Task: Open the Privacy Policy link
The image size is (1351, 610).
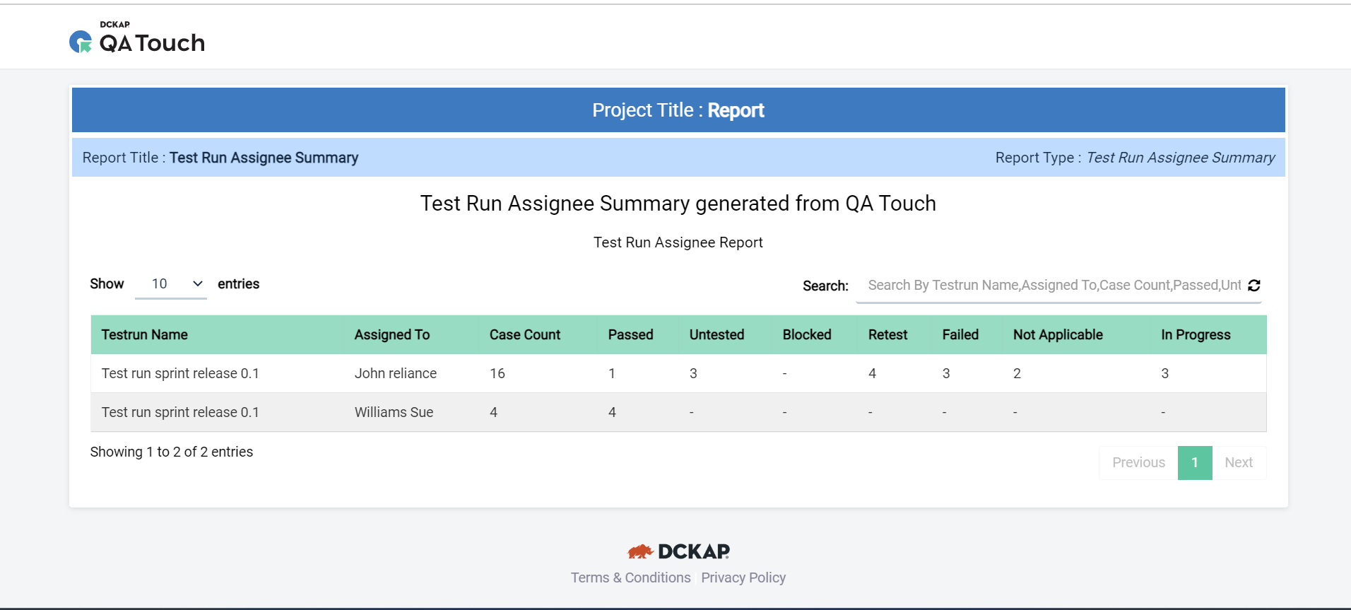Action: pyautogui.click(x=743, y=578)
